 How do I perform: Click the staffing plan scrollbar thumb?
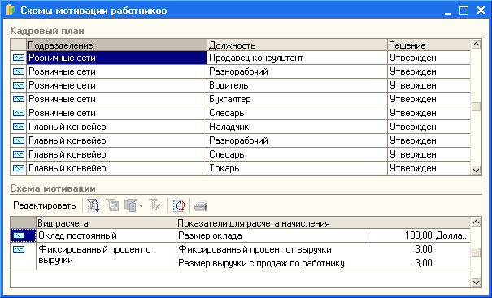pyautogui.click(x=476, y=107)
